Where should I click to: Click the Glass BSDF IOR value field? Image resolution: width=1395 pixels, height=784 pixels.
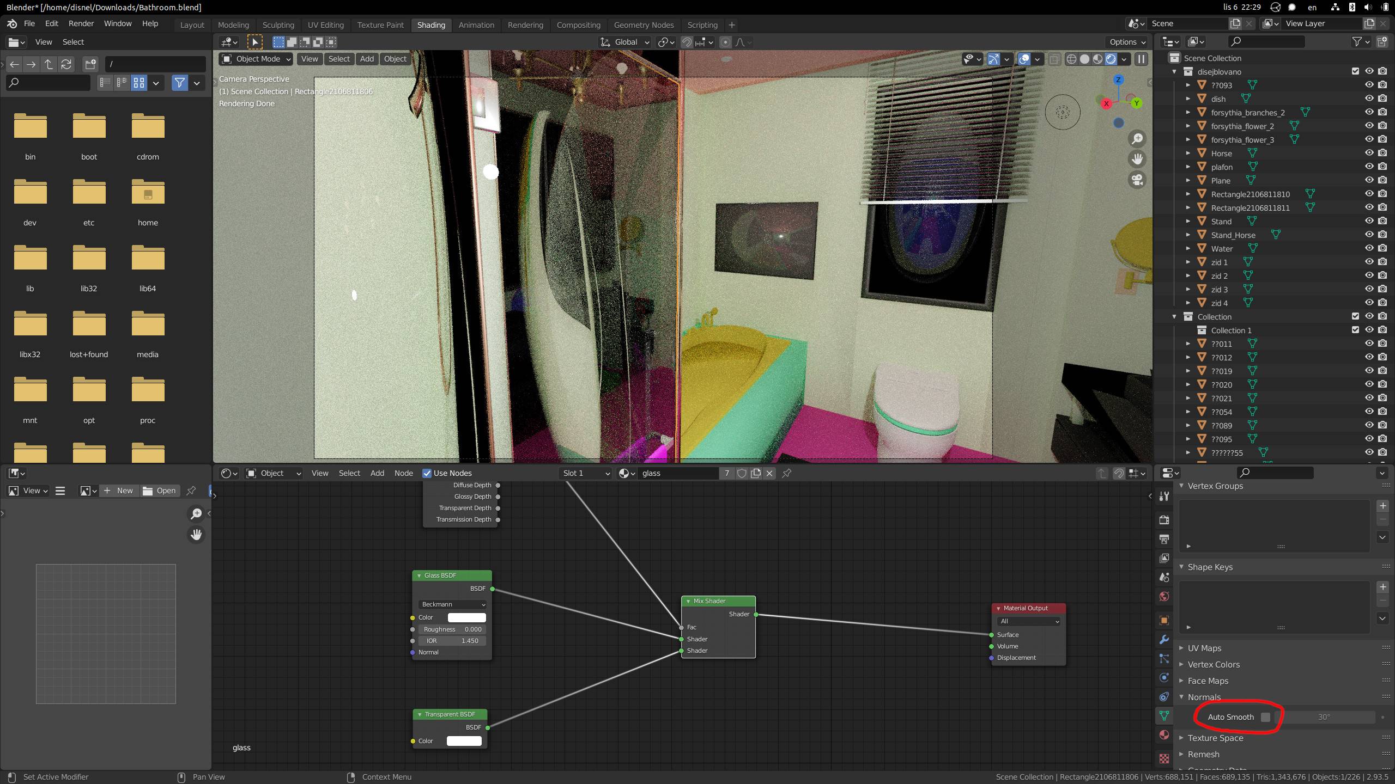(x=452, y=641)
